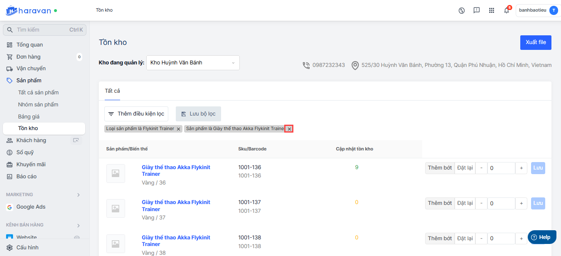Viewport: 561px width, 256px height.
Task: Open the Help chat button
Action: (x=542, y=237)
